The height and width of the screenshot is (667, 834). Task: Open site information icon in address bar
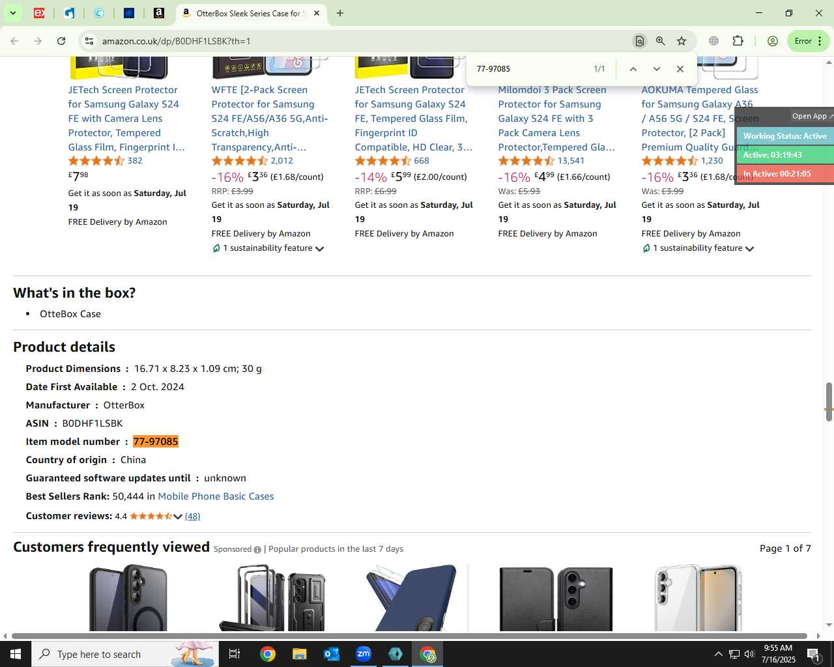89,41
